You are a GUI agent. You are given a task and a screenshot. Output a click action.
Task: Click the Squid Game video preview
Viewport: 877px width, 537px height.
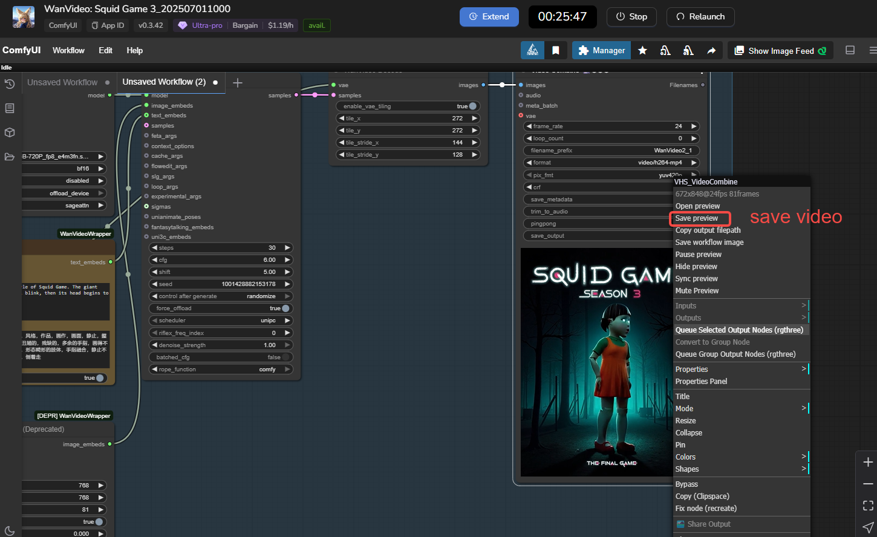click(x=596, y=362)
